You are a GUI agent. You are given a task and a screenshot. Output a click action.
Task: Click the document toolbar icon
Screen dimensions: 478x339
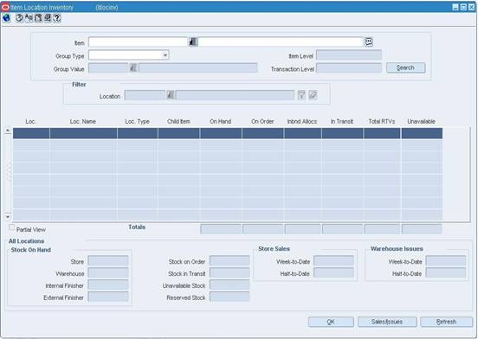pyautogui.click(x=38, y=18)
